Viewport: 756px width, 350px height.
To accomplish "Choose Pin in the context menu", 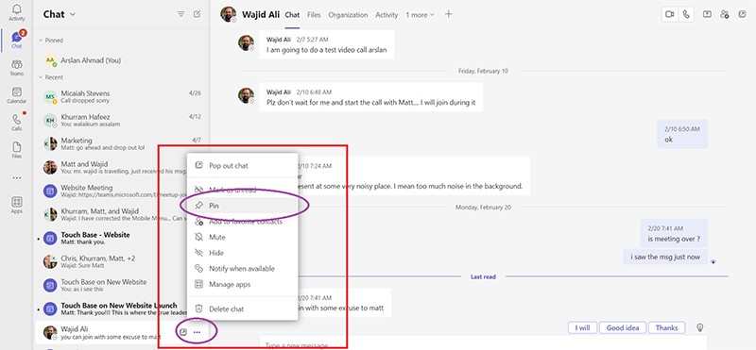I will (x=242, y=206).
